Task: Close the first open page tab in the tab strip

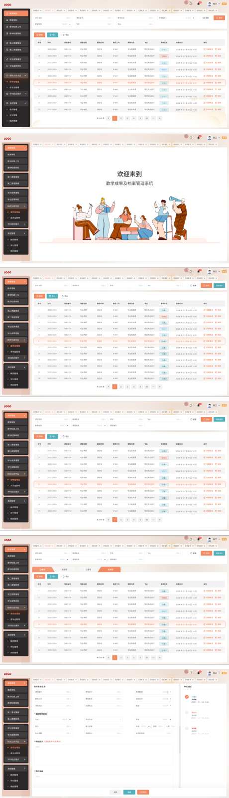Action: tap(41, 10)
